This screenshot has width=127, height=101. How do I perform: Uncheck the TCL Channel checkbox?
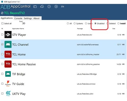(x=2, y=44)
